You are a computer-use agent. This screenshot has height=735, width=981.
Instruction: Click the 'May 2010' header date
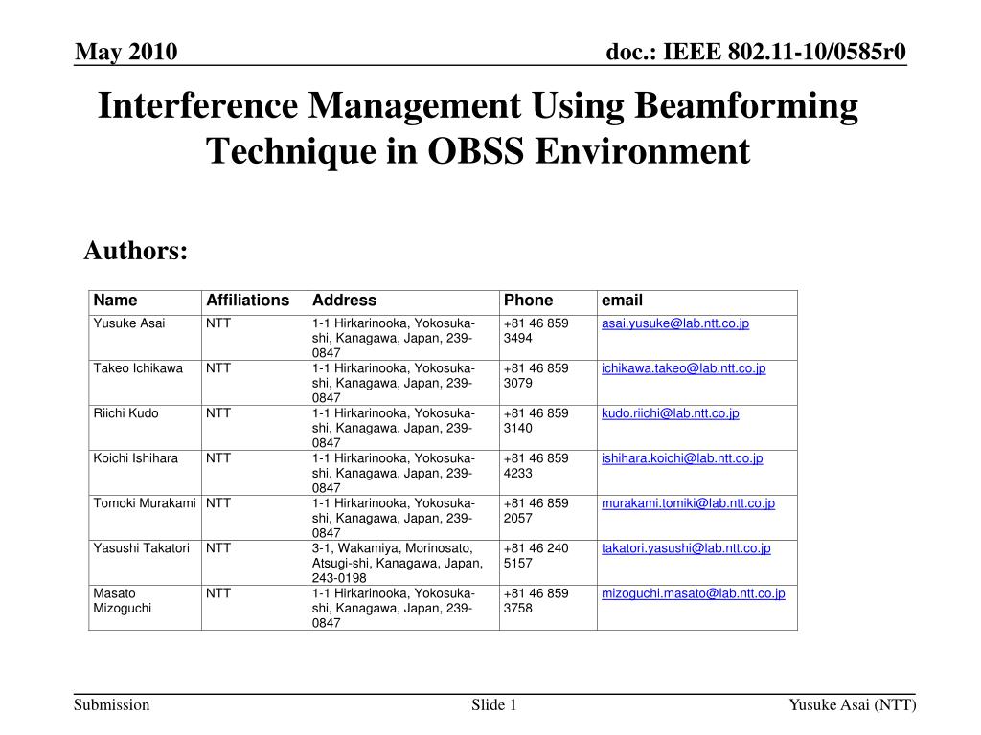coord(125,52)
